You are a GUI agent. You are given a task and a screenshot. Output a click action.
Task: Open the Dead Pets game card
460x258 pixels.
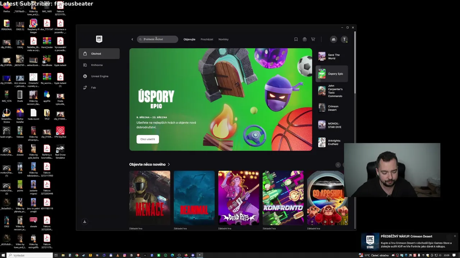pyautogui.click(x=239, y=198)
